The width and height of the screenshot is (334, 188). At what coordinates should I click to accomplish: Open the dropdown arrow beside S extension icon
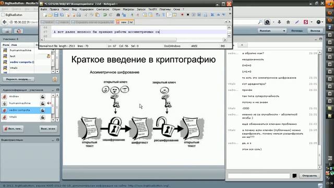(x=312, y=22)
